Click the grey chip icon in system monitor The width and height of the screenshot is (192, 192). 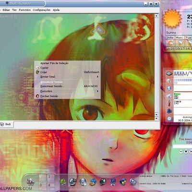point(169,73)
